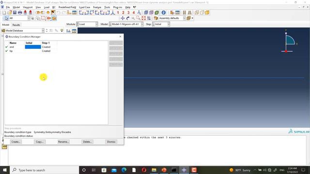
Task: Toggle the checkmark for the tip boundary condition
Action: point(7,51)
